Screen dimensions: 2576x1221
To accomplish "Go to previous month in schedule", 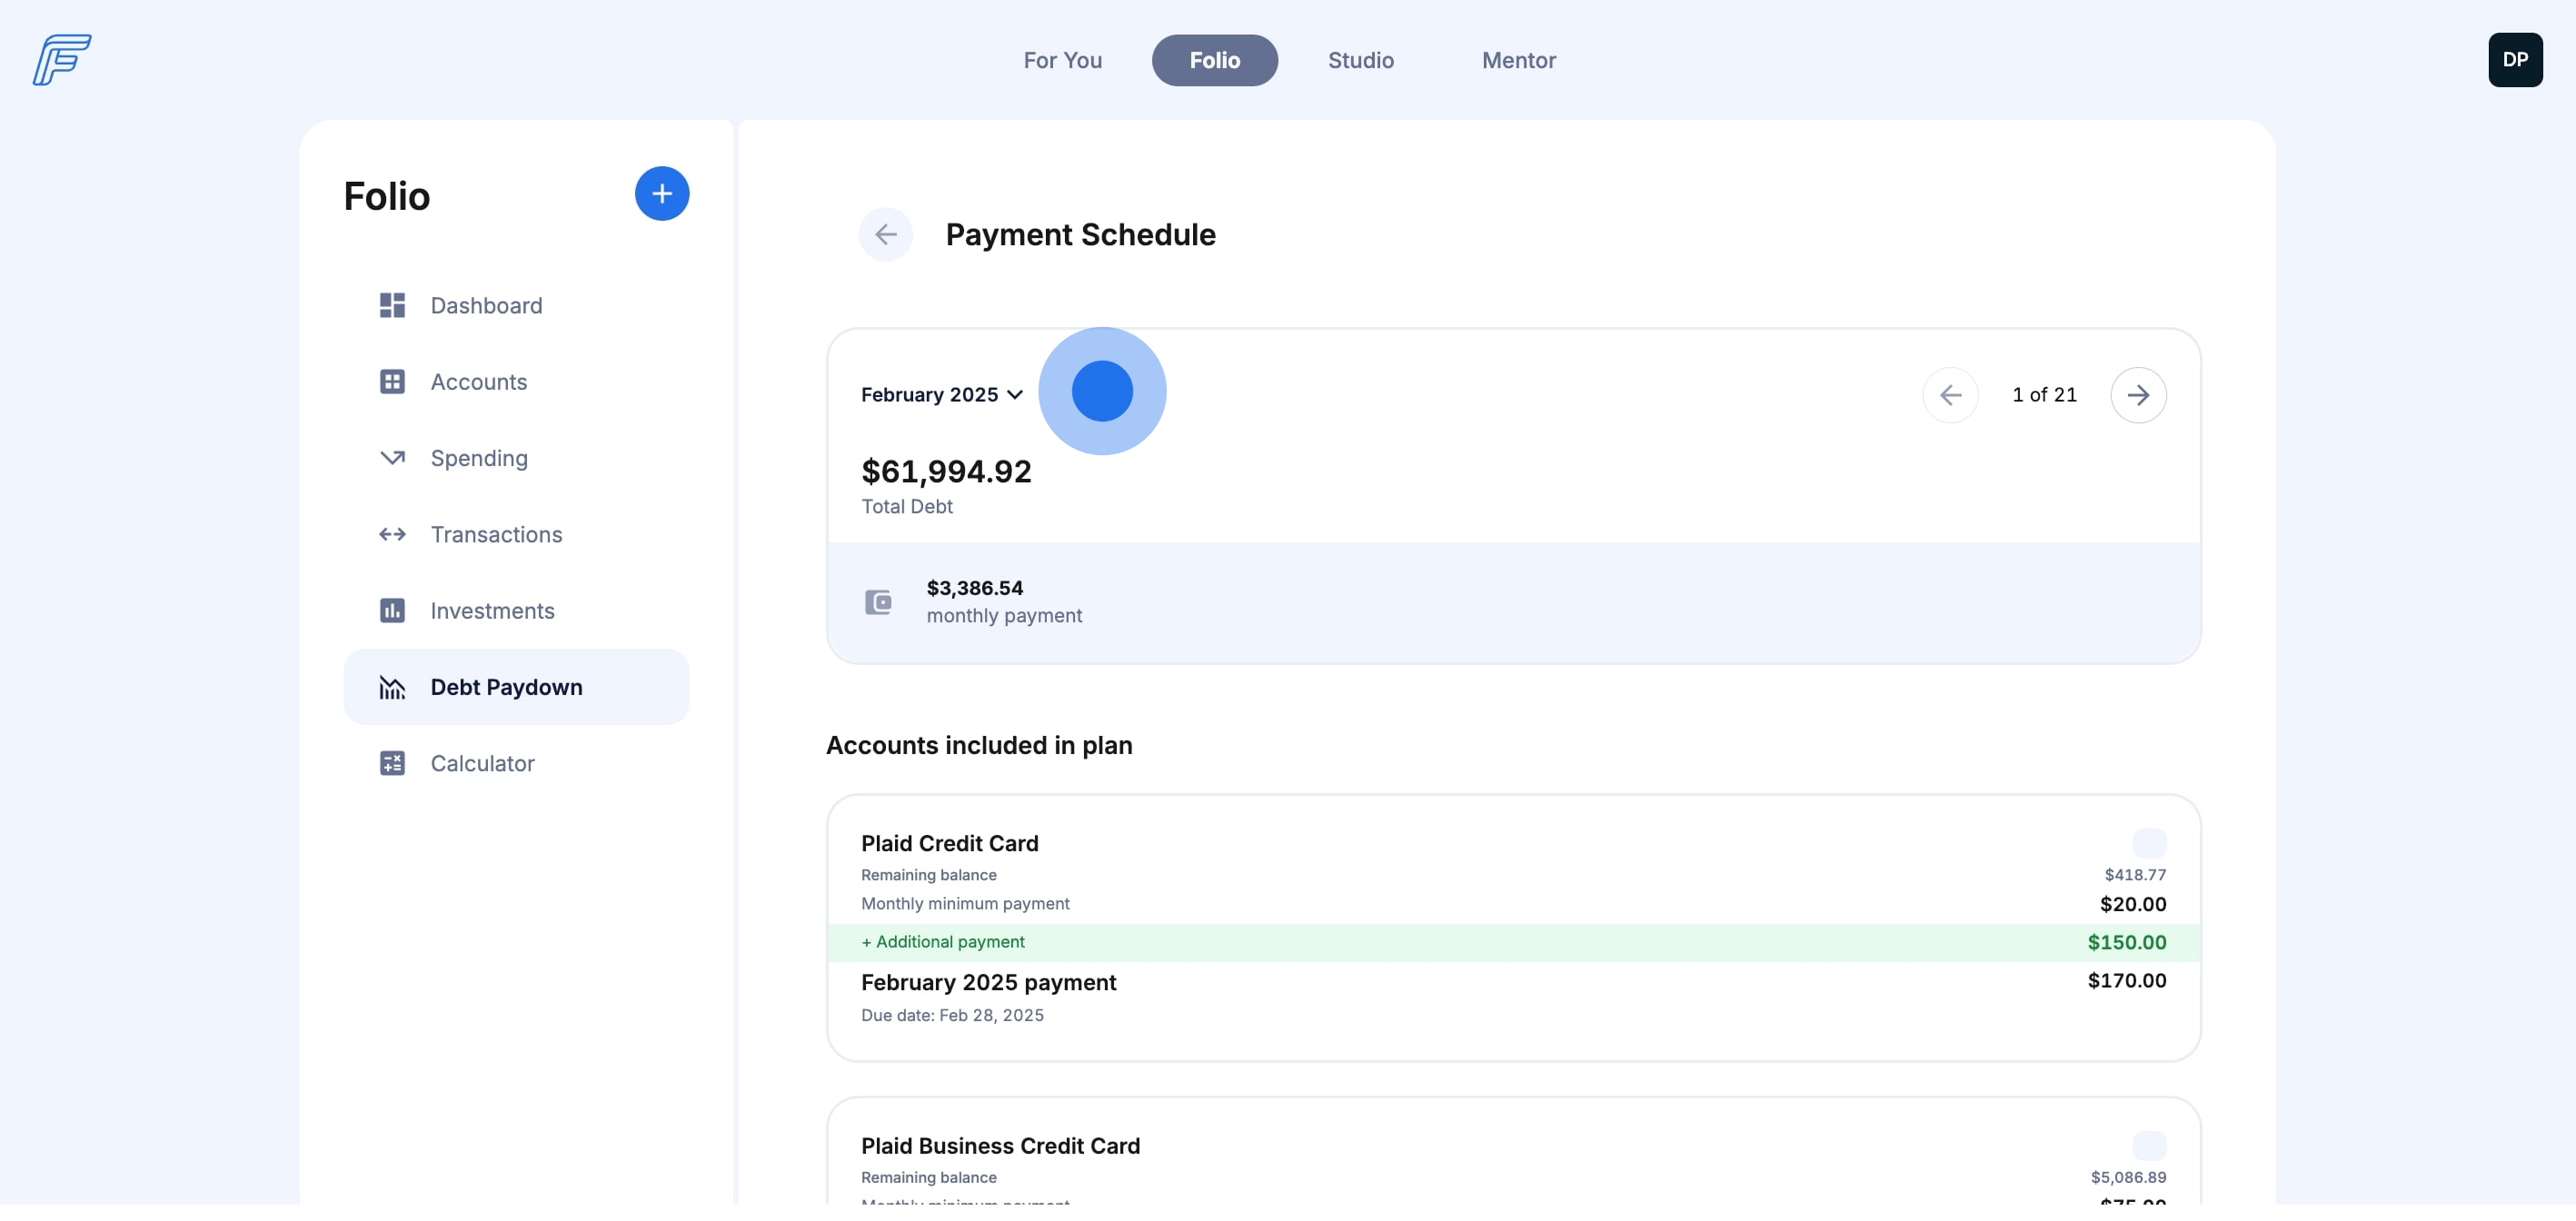I will pos(1949,395).
